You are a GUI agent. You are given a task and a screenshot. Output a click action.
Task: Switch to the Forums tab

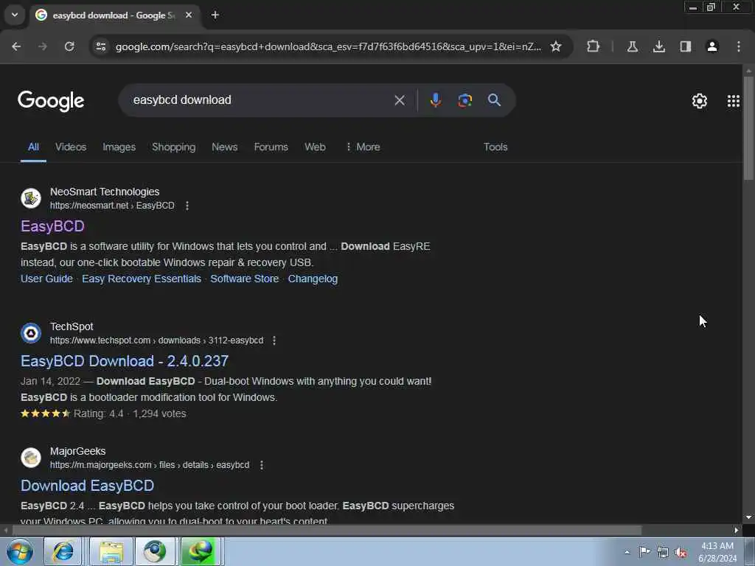tap(271, 147)
